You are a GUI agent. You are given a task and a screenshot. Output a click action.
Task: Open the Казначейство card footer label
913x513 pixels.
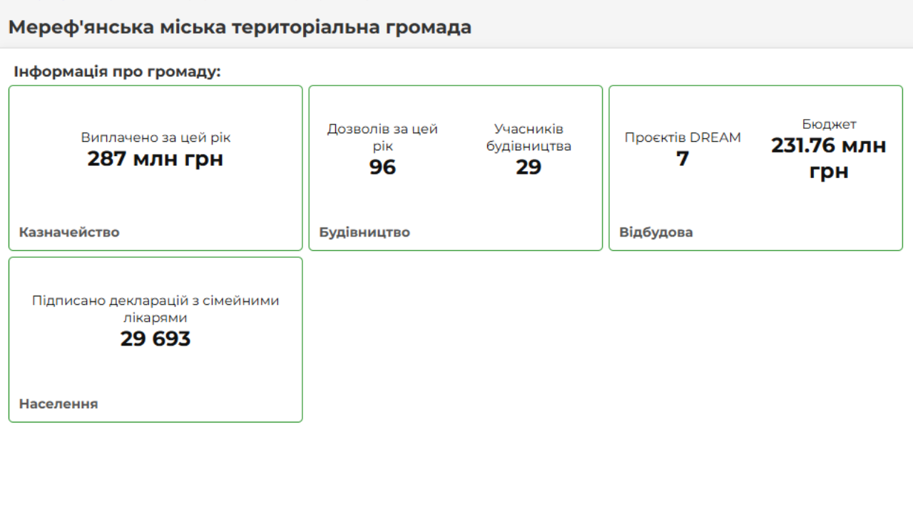click(x=69, y=232)
